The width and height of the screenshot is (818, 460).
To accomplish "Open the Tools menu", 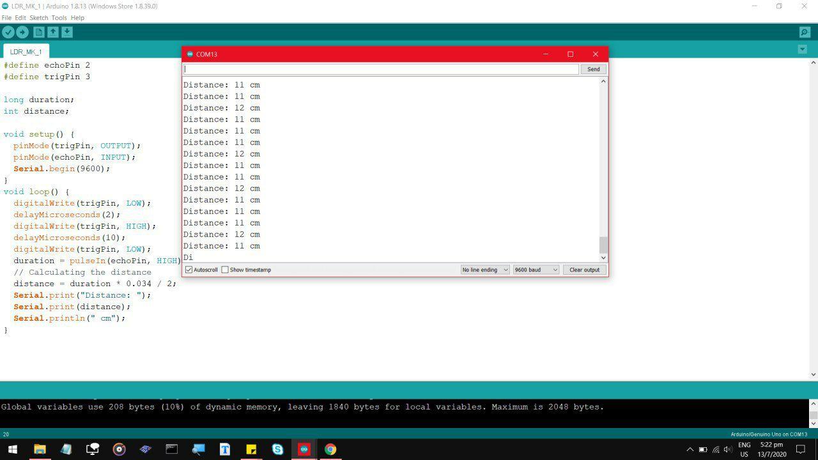I will 59,18.
